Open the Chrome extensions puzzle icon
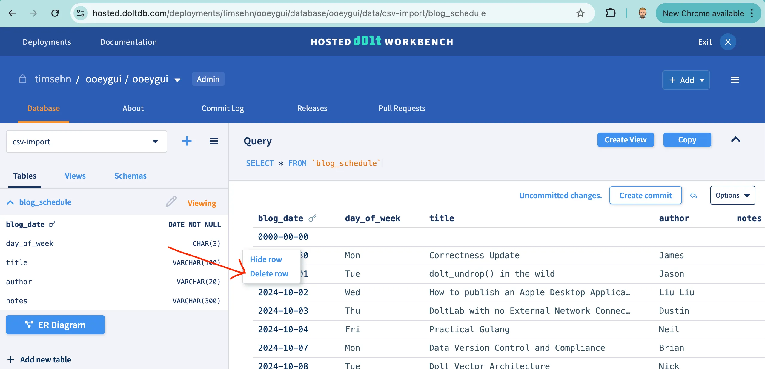 coord(610,13)
